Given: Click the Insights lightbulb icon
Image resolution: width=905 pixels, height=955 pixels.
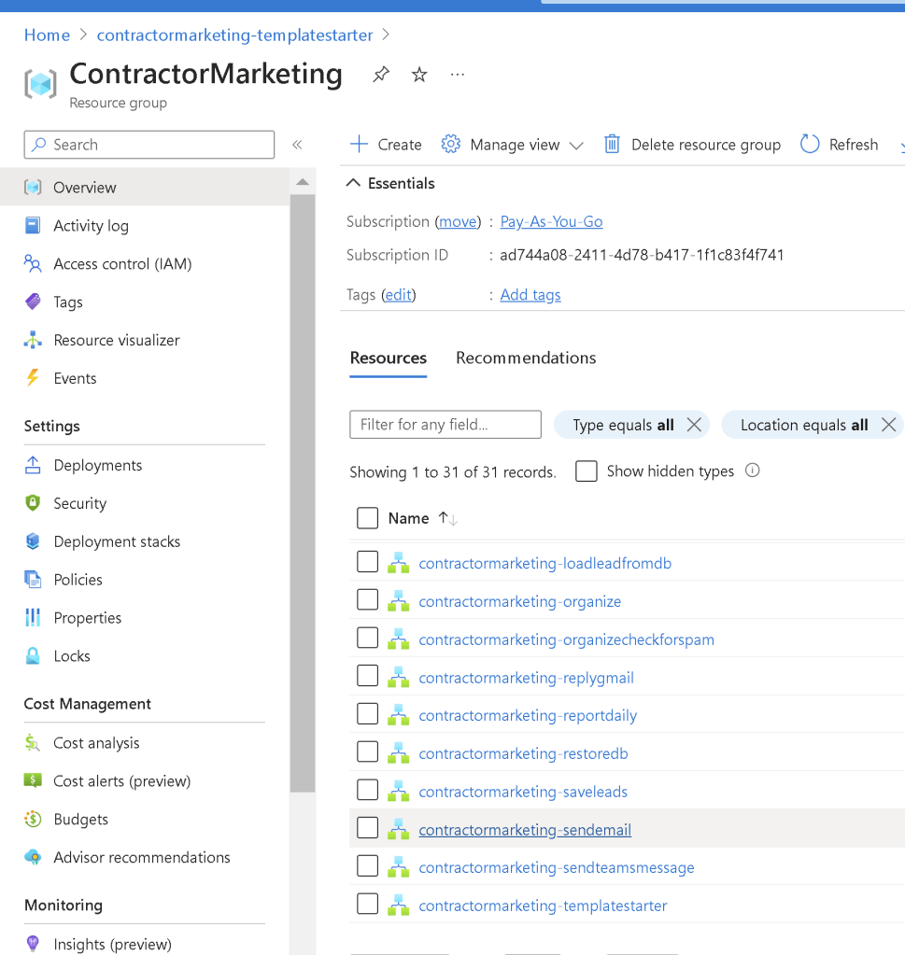Looking at the screenshot, I should tap(33, 944).
